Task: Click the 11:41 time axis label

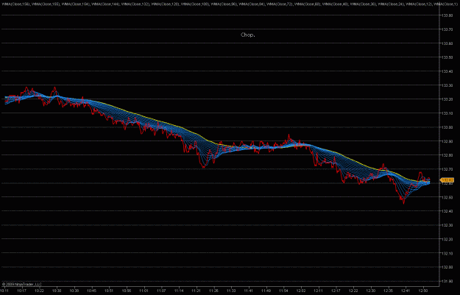Action: click(249, 291)
